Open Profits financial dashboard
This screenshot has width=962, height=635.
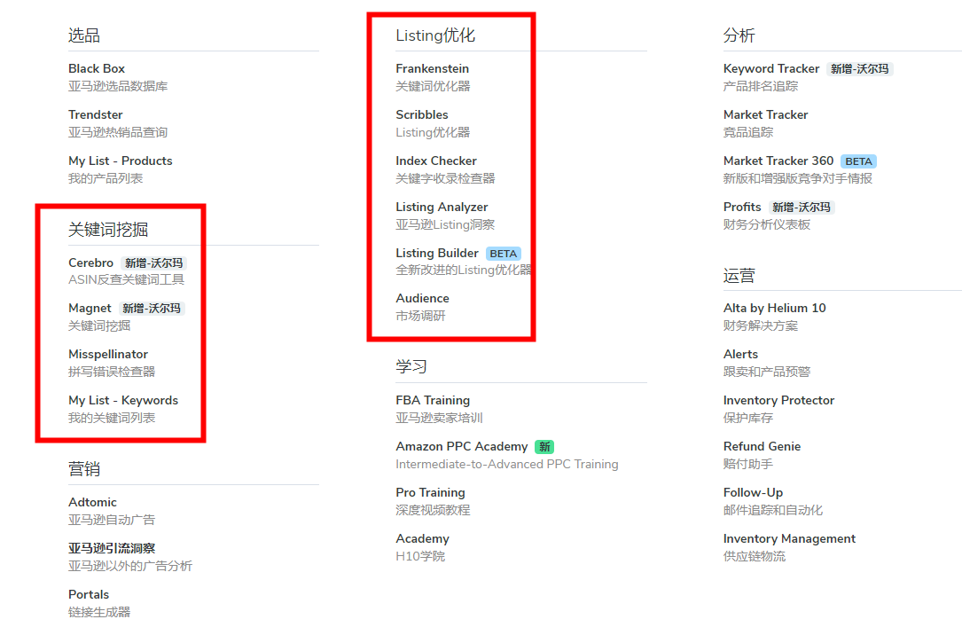[x=742, y=208]
